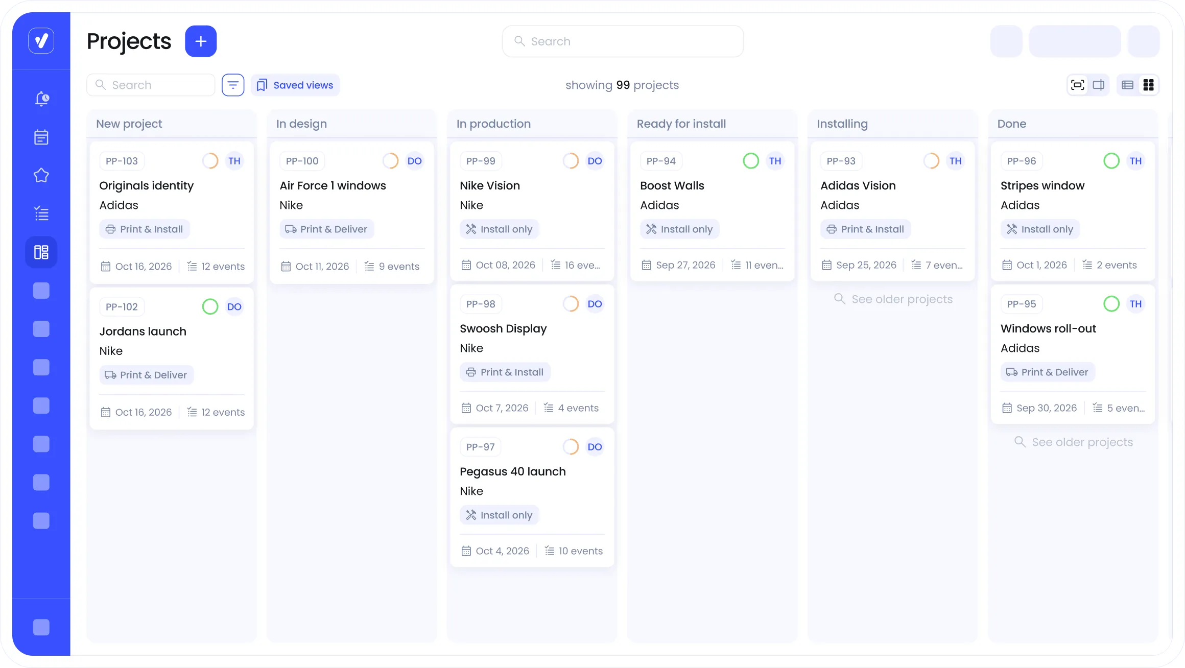This screenshot has width=1185, height=668.
Task: Click the green progress circle on PP-94
Action: pos(751,161)
